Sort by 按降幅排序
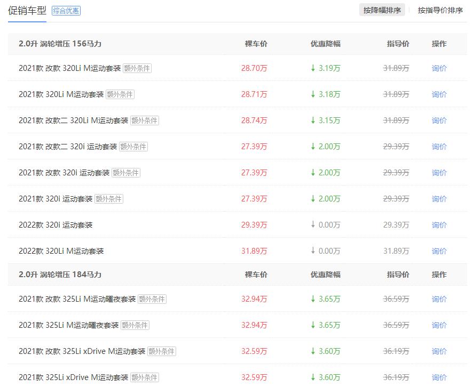This screenshot has height=387, width=474. click(382, 10)
